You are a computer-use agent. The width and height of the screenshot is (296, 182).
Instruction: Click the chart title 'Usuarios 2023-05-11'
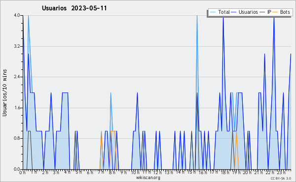[74, 8]
